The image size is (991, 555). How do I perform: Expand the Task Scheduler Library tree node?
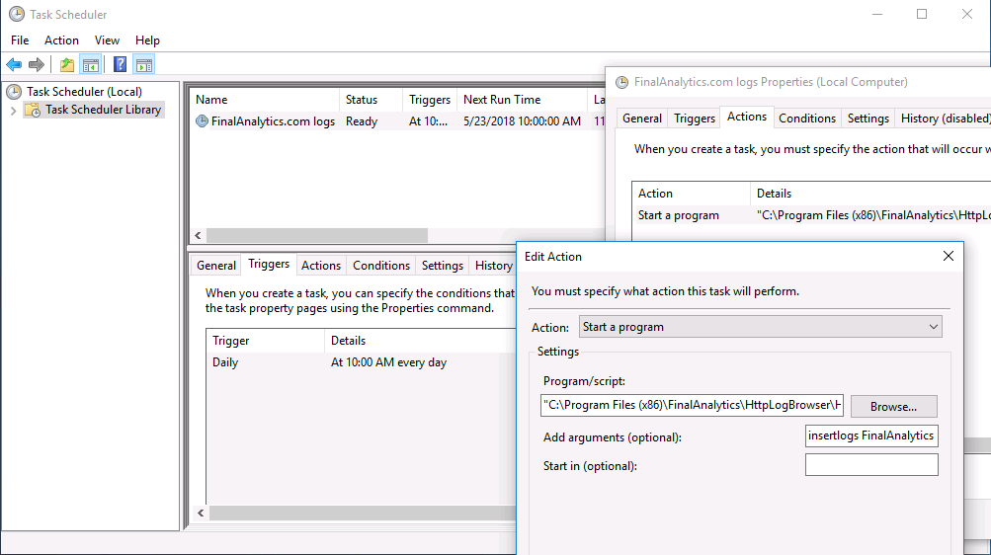[x=13, y=111]
